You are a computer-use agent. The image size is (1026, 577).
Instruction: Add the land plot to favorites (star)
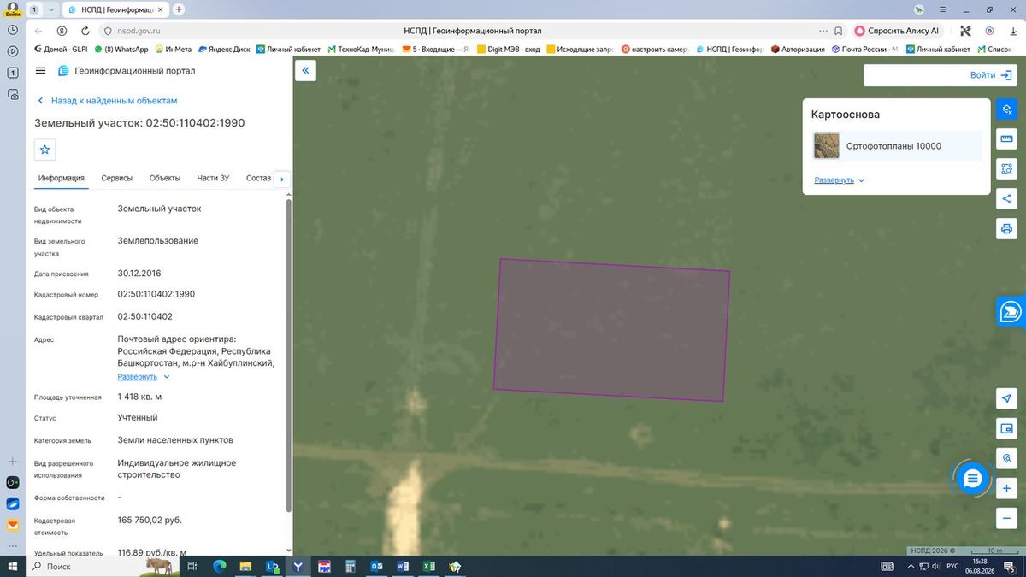pos(45,150)
